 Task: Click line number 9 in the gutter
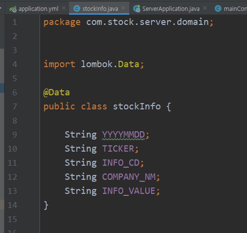pyautogui.click(x=15, y=135)
